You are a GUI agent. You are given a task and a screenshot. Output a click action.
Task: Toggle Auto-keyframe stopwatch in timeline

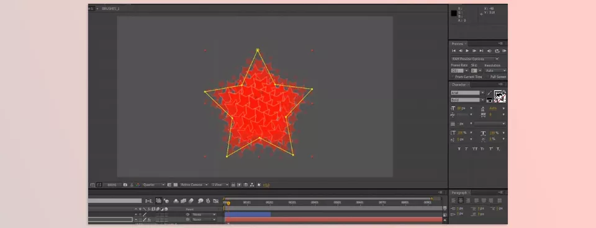pyautogui.click(x=209, y=201)
